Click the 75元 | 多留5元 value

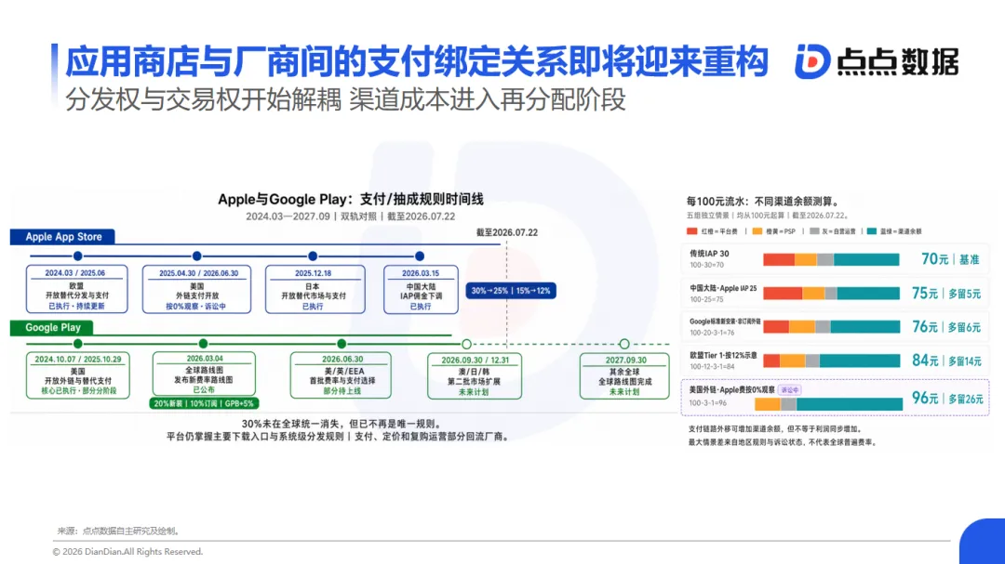click(x=946, y=294)
